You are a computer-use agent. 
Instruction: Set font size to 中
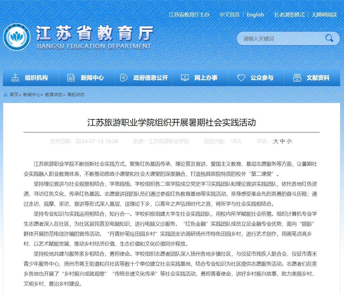click(x=282, y=141)
